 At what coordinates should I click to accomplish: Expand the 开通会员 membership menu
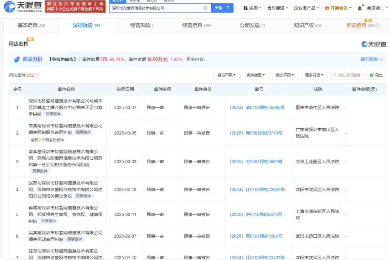tap(338, 8)
